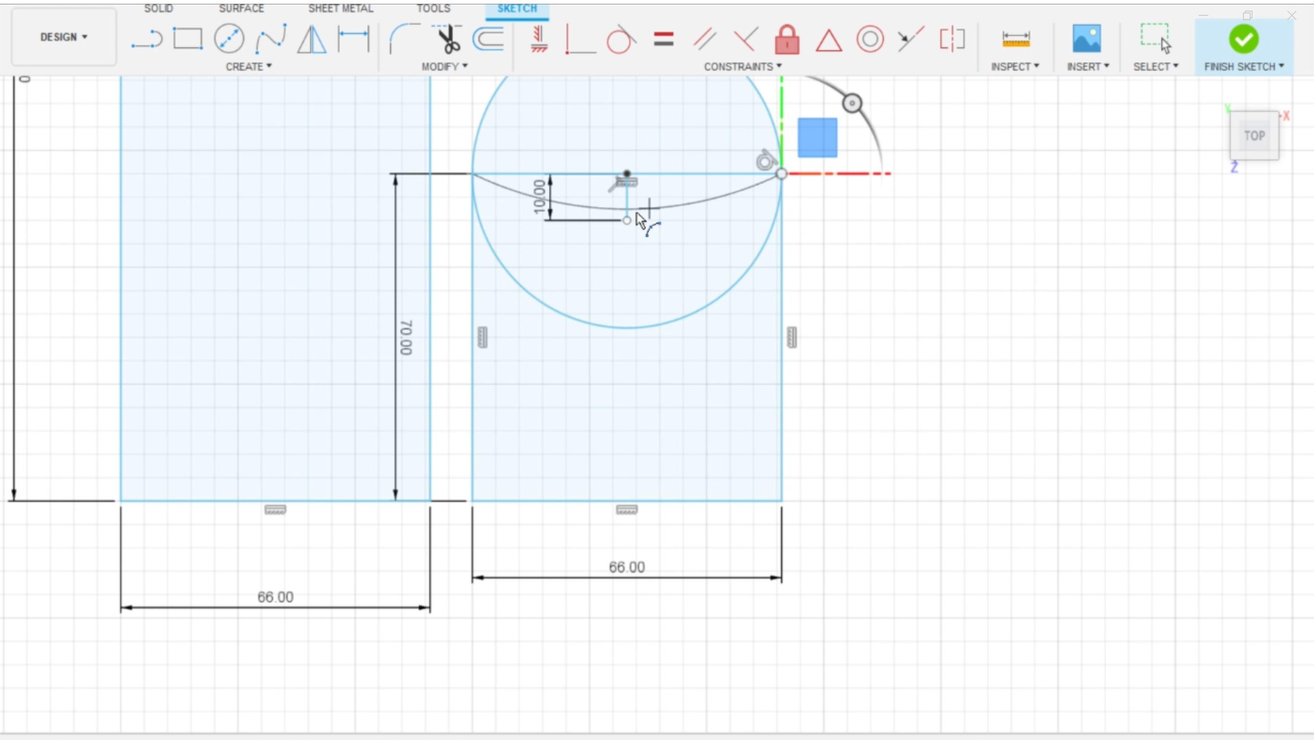Expand the CONSTRAINTS dropdown menu
1314x740 pixels.
click(742, 66)
